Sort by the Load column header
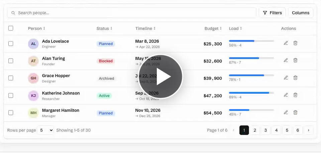This screenshot has height=153, width=321. click(235, 29)
